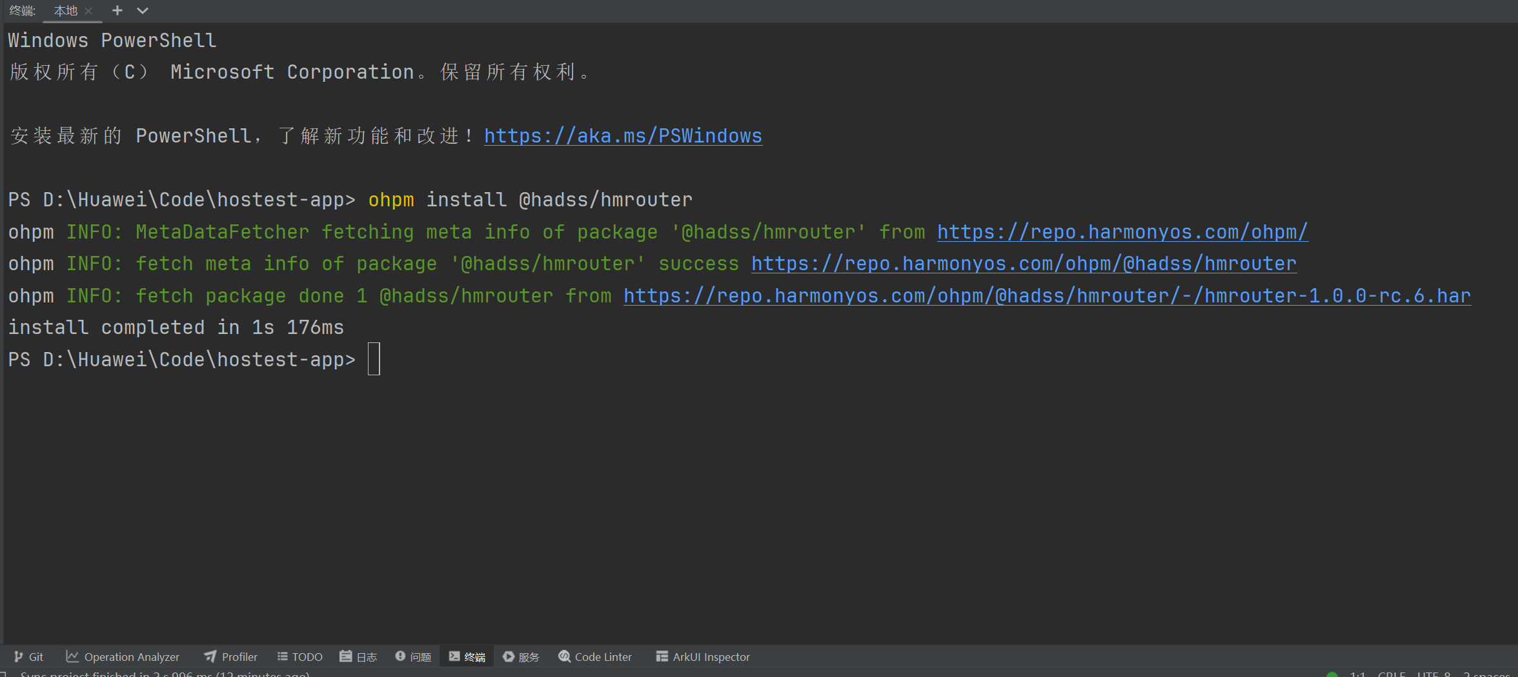Open the hmrouter-1.0.0-rc.6.har download link
This screenshot has height=677, width=1518.
[1047, 296]
